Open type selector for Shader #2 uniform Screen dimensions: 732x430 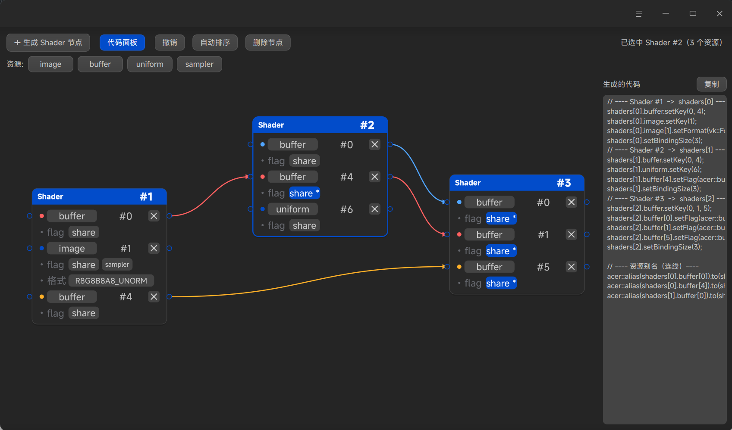pyautogui.click(x=293, y=209)
